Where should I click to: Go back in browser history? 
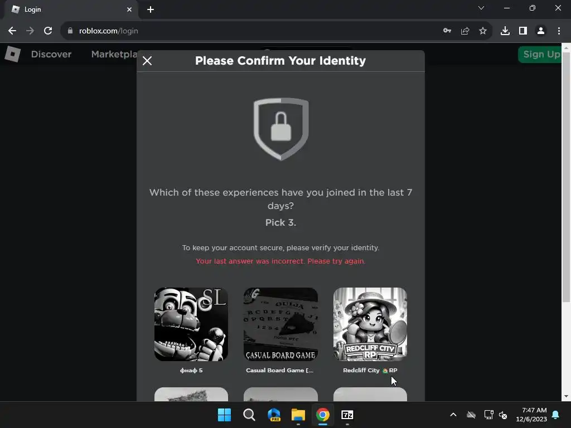[12, 31]
